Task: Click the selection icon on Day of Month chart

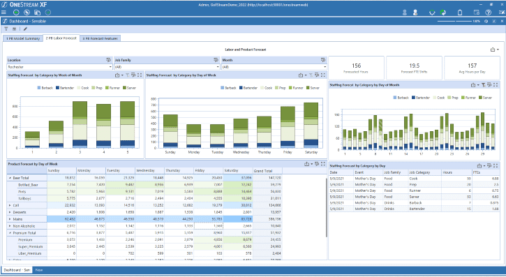Action: point(489,85)
